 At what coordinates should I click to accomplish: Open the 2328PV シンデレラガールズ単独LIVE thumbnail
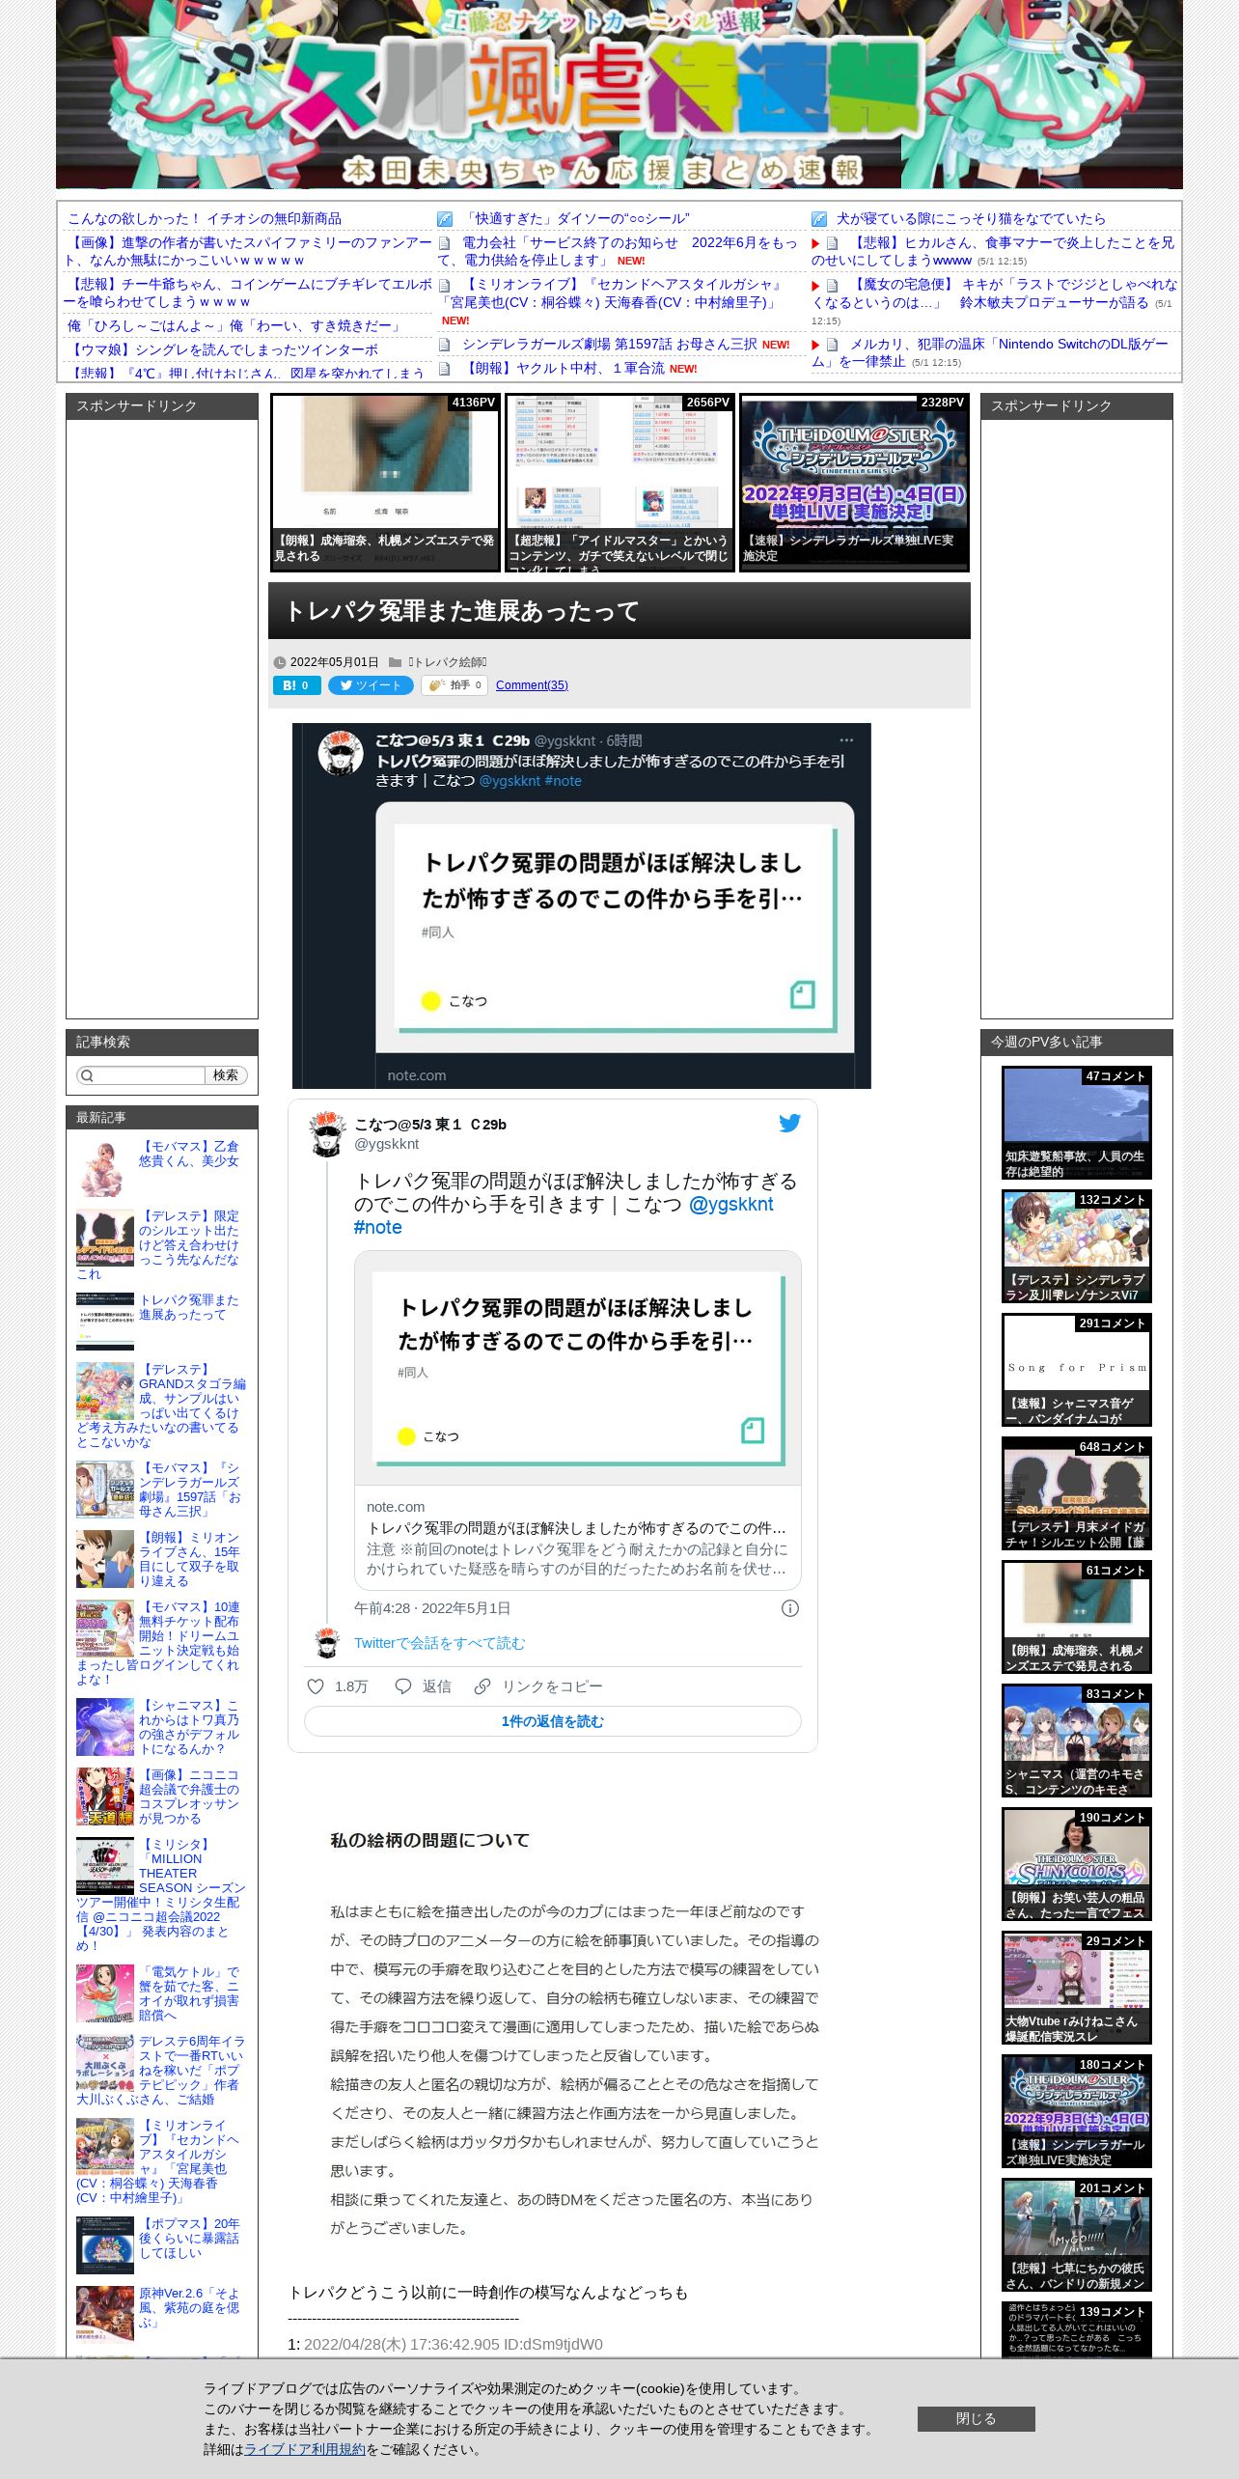(x=854, y=483)
